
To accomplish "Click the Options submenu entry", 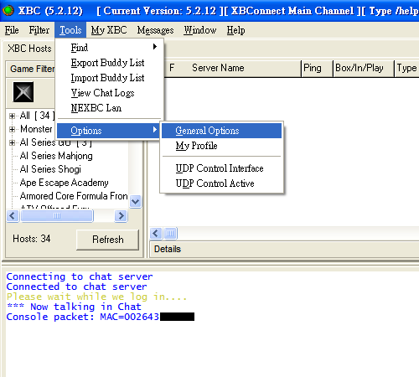I will 109,131.
